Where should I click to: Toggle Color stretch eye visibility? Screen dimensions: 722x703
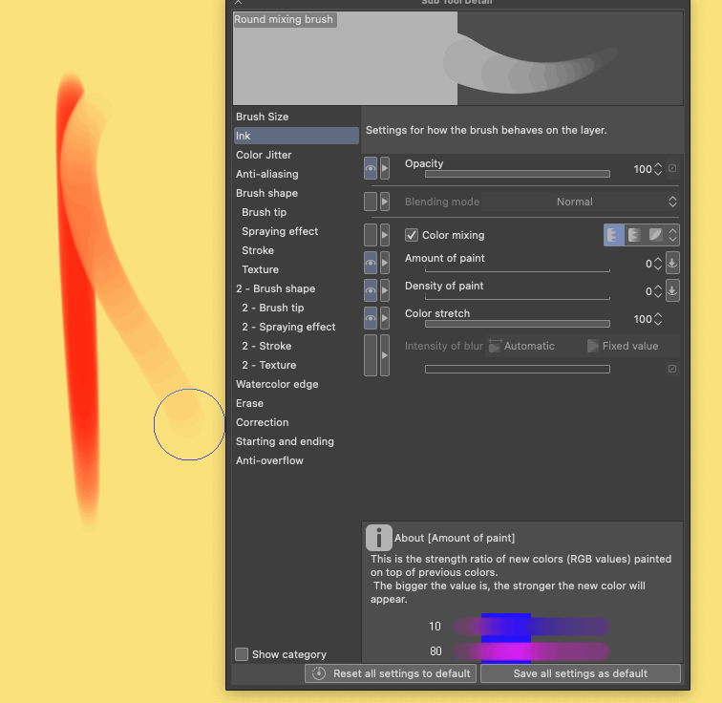(371, 318)
